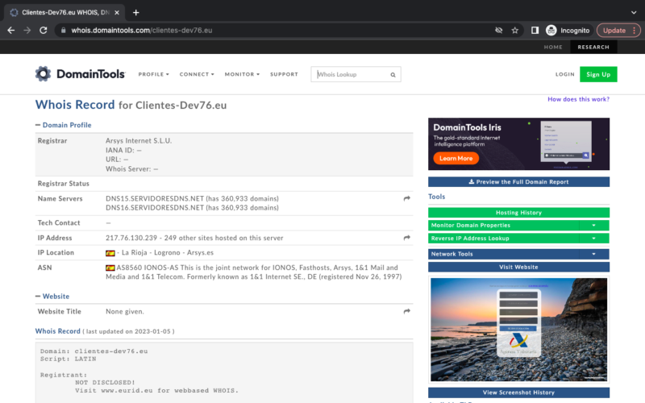
Task: Click the Chrome Update button
Action: click(618, 31)
